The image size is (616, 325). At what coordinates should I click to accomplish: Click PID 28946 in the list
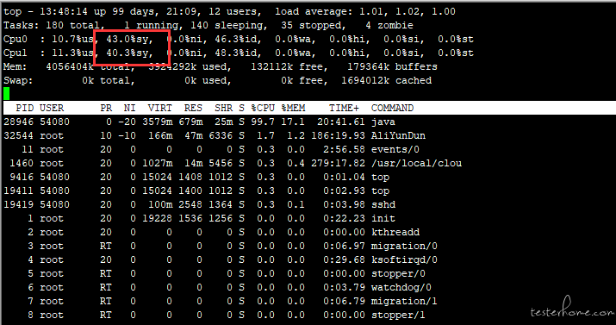(x=18, y=122)
